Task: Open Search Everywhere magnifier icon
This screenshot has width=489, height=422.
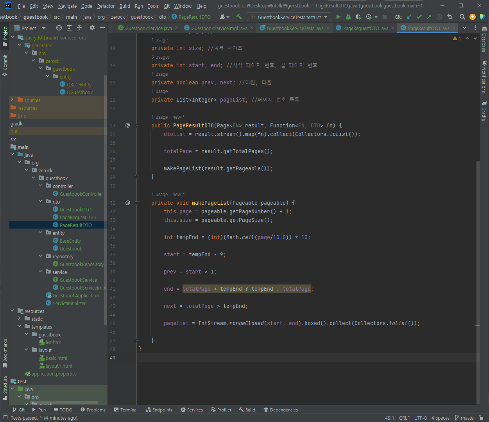Action: click(462, 17)
